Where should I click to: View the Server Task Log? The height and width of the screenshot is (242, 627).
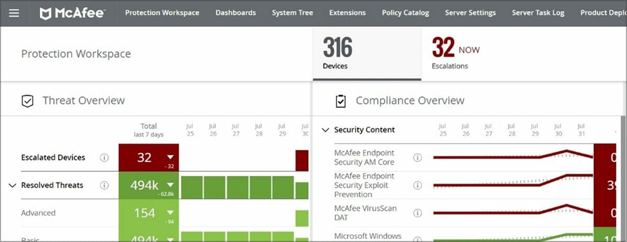(x=538, y=13)
